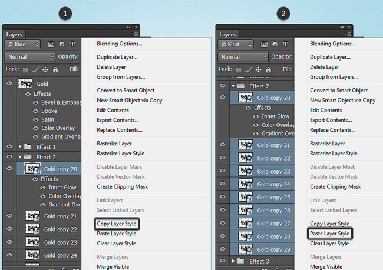Screen dimensions: 383x270
Task: Click pixel layer filter icon in left panel
Action: point(51,44)
